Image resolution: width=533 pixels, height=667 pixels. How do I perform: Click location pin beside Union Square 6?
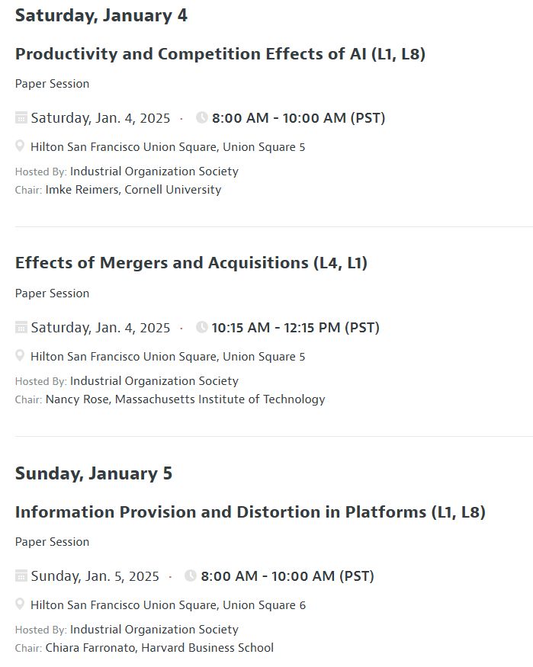[x=20, y=604]
